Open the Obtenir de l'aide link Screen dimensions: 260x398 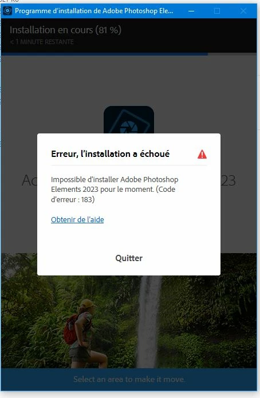pyautogui.click(x=77, y=219)
